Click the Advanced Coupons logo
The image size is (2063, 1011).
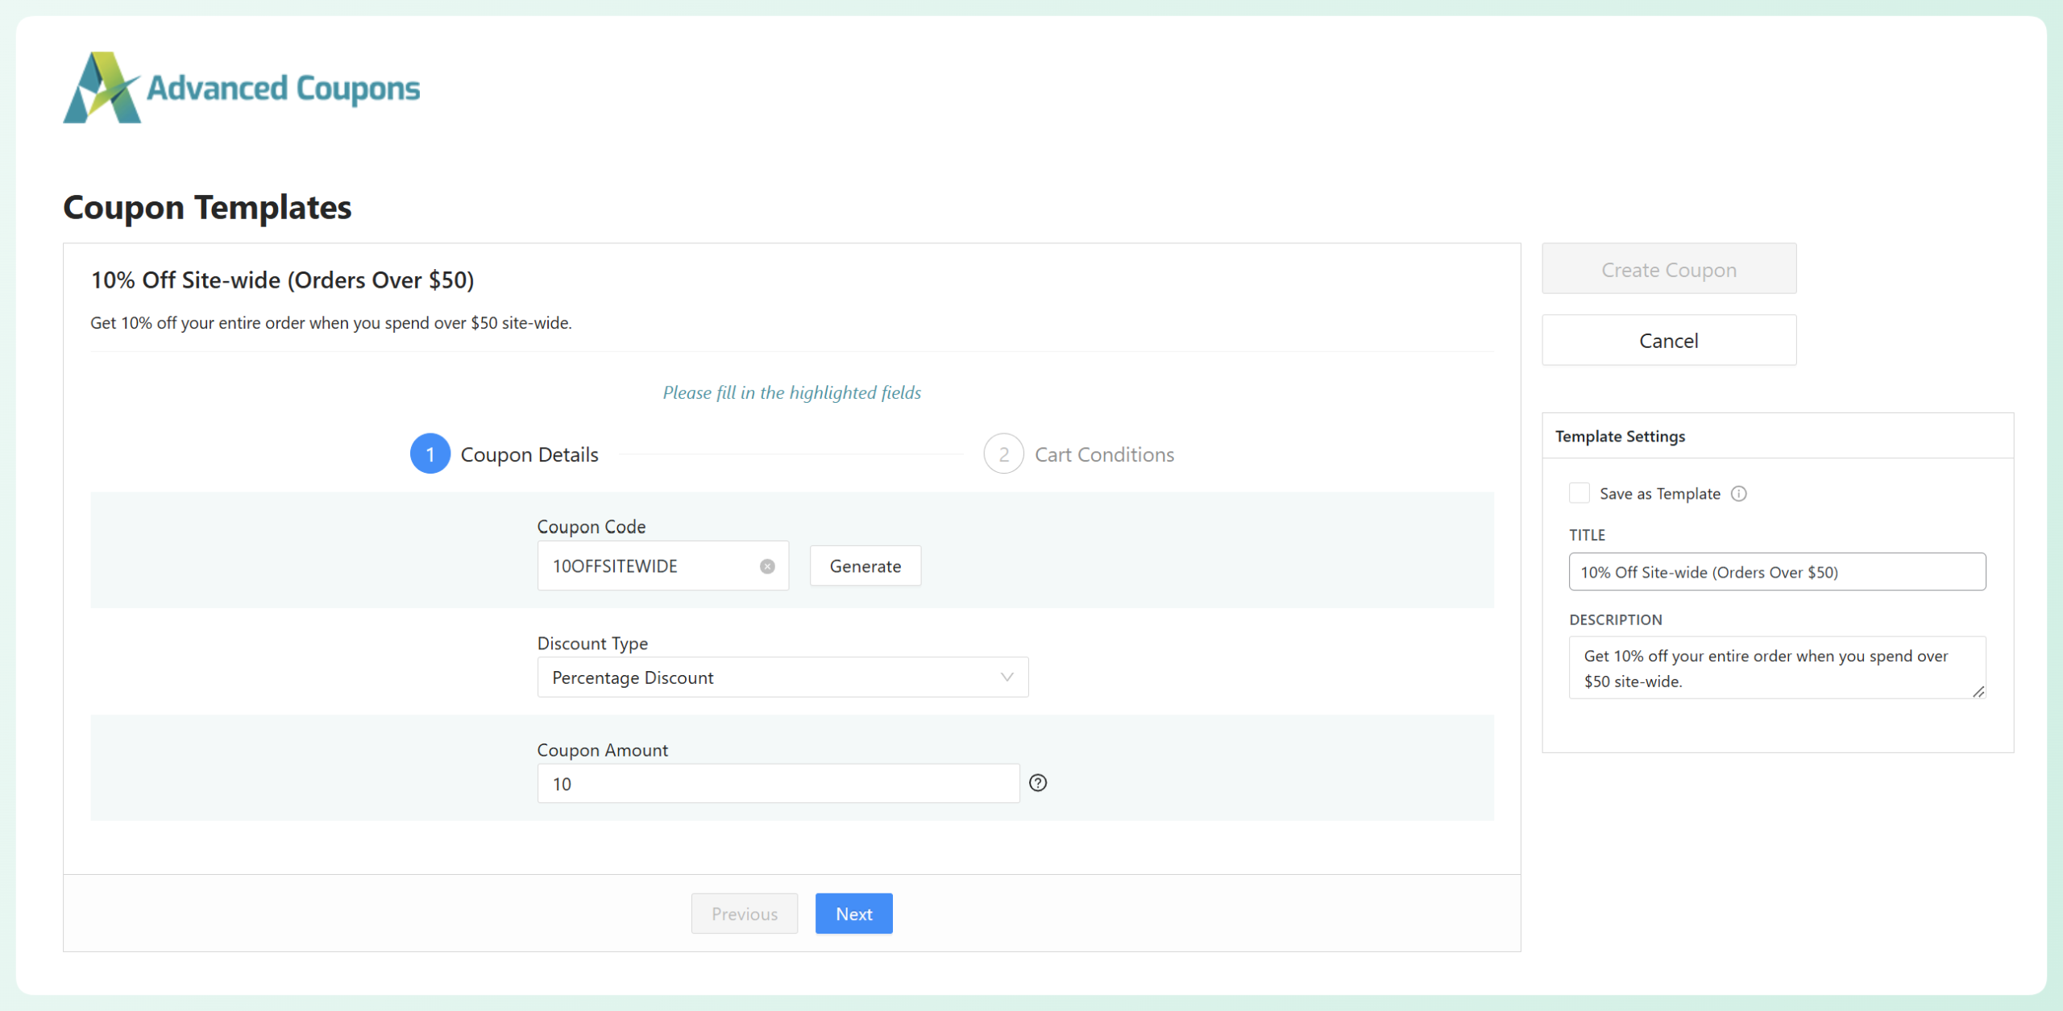coord(242,88)
